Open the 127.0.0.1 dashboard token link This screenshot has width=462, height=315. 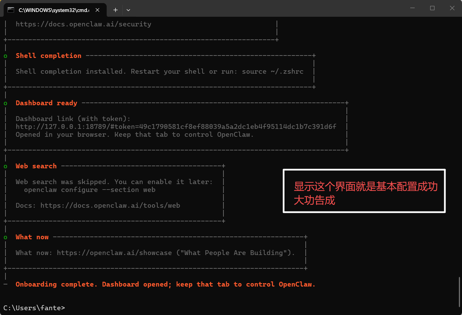point(176,126)
